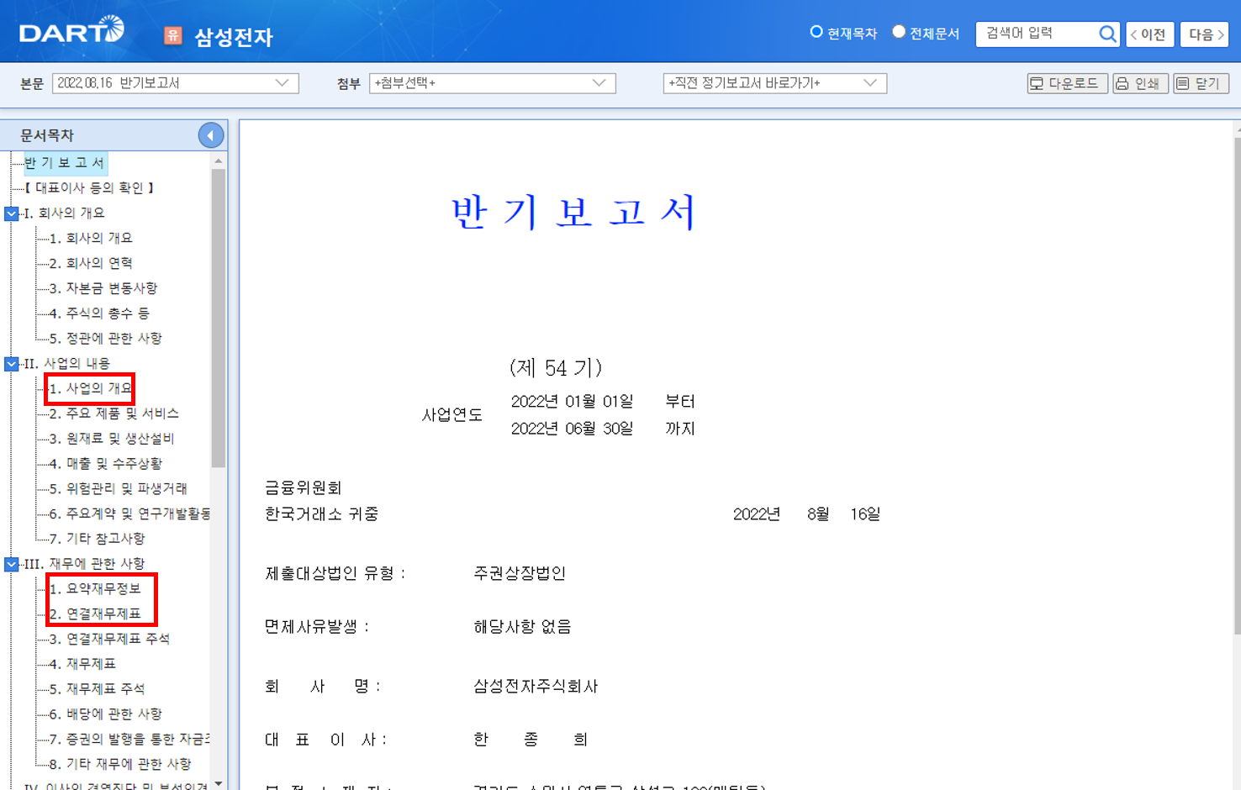Collapse the III. 재무에 관한 사항 tree section
This screenshot has height=790, width=1241.
coord(11,564)
